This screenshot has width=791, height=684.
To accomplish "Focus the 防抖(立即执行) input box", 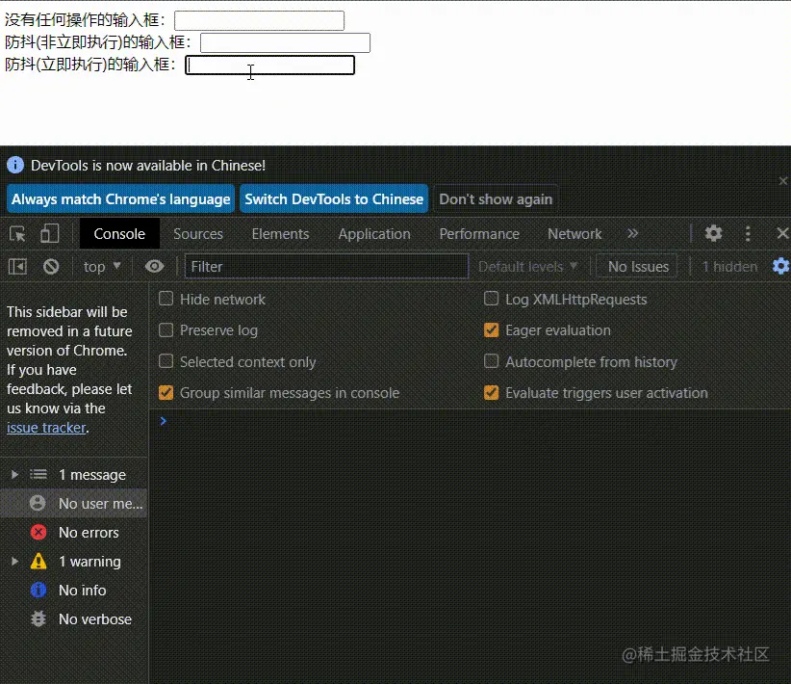I will click(269, 66).
